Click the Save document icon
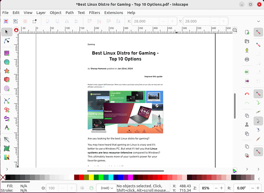Image resolution: width=264 pixels, height=193 pixels. [247, 50]
